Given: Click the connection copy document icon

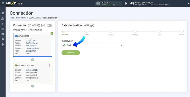Looking at the screenshot, I should [42, 25].
